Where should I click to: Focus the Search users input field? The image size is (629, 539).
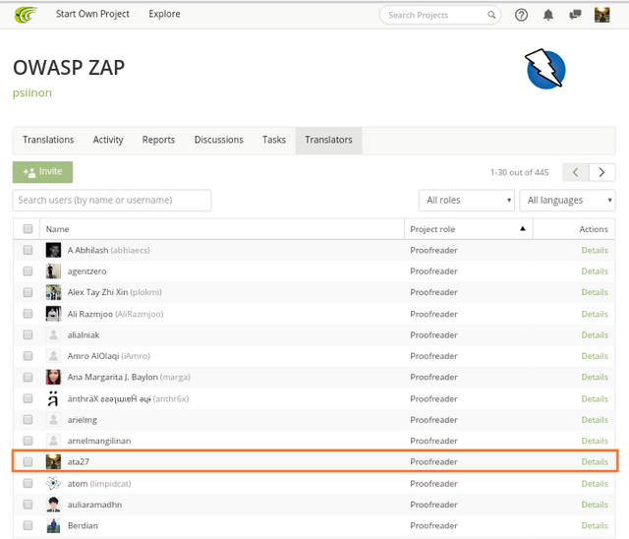pyautogui.click(x=112, y=200)
